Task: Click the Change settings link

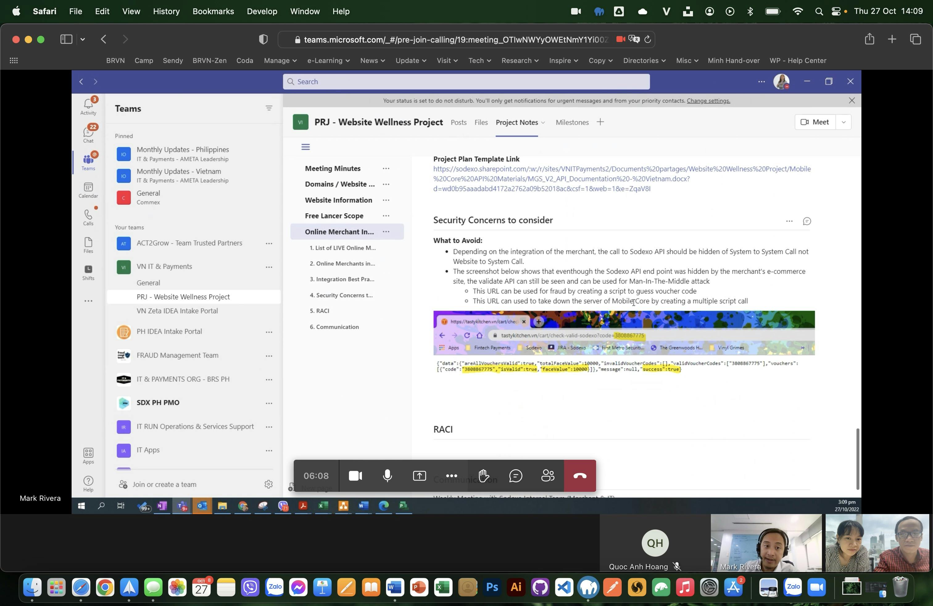Action: coord(708,101)
